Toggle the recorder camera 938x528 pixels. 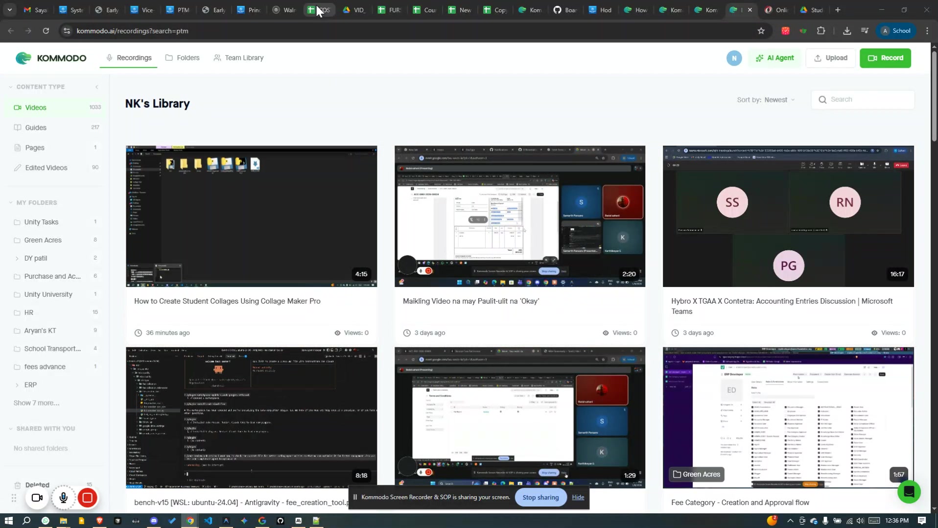37,498
